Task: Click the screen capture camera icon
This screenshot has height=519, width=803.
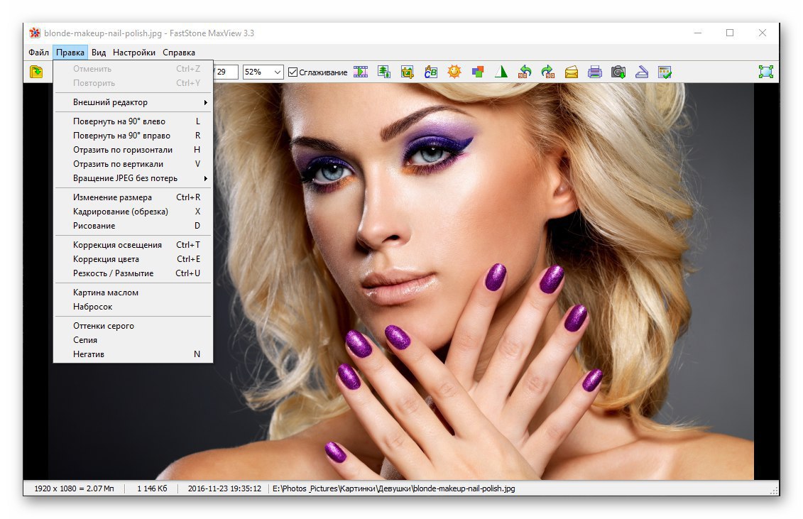Action: click(618, 72)
